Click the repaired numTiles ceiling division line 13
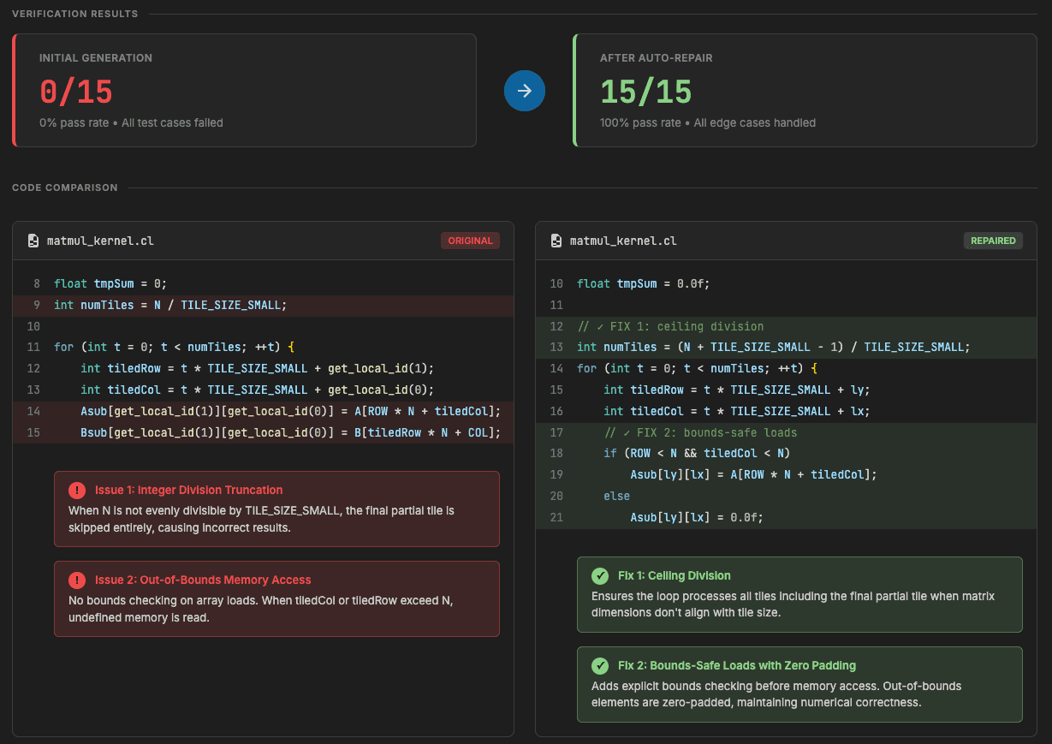 [786, 348]
